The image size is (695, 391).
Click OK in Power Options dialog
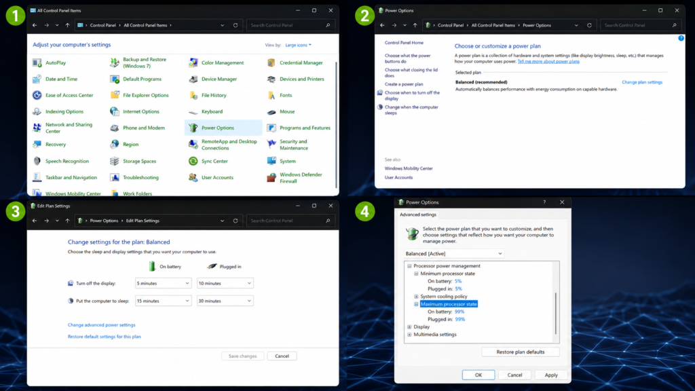(x=478, y=375)
